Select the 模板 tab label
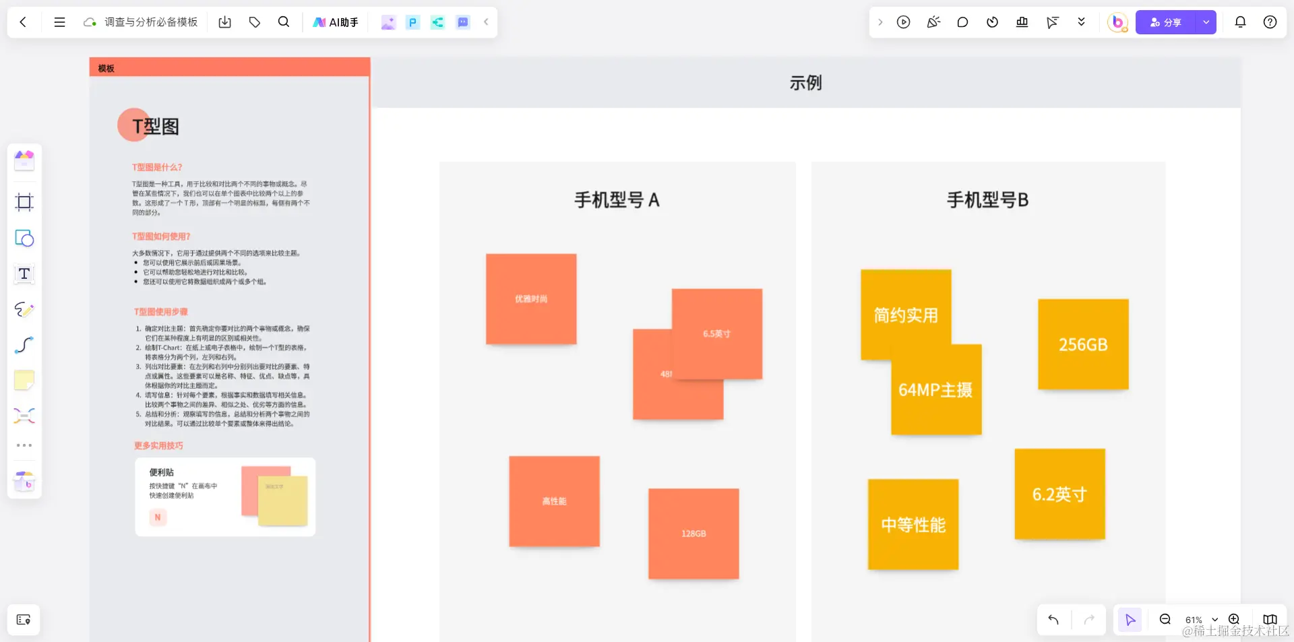The height and width of the screenshot is (642, 1294). 105,68
